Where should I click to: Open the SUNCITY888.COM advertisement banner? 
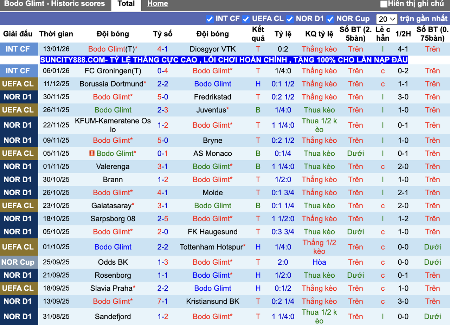click(224, 60)
